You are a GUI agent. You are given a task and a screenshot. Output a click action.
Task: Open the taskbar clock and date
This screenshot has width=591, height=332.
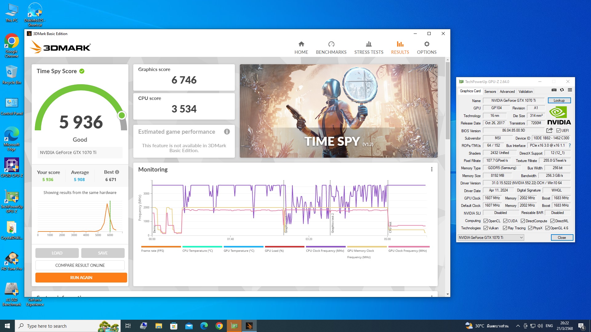pos(565,326)
